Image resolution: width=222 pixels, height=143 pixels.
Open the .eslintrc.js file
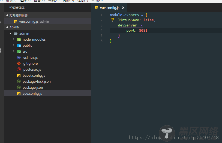pos(30,57)
